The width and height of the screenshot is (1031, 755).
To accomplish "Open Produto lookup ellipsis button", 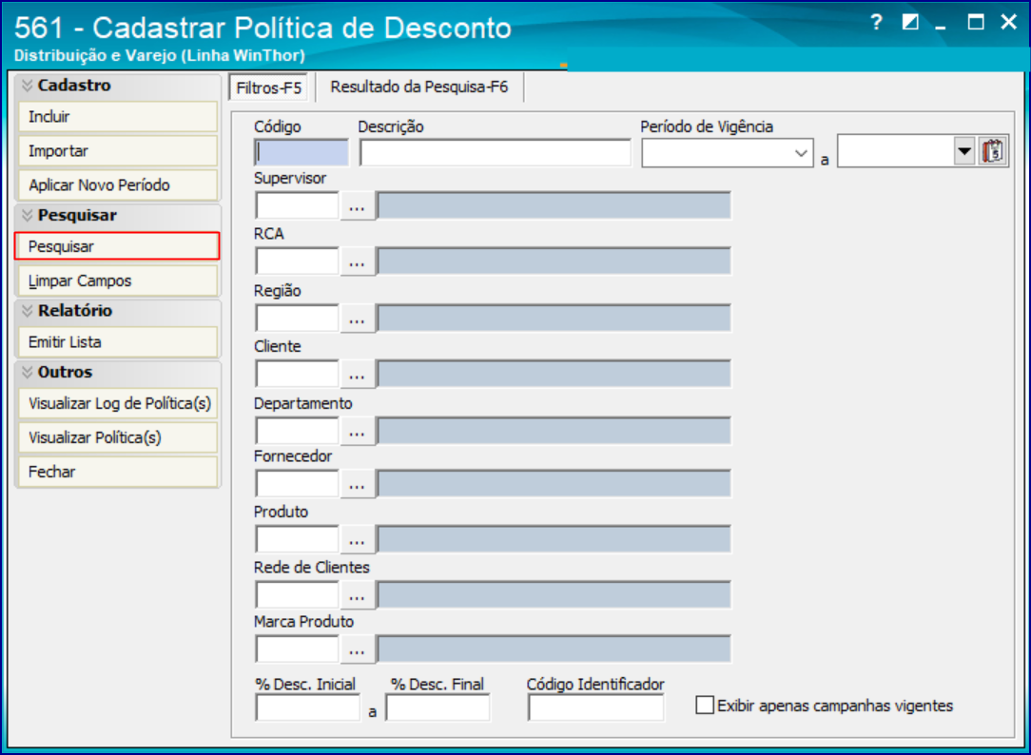I will click(357, 540).
